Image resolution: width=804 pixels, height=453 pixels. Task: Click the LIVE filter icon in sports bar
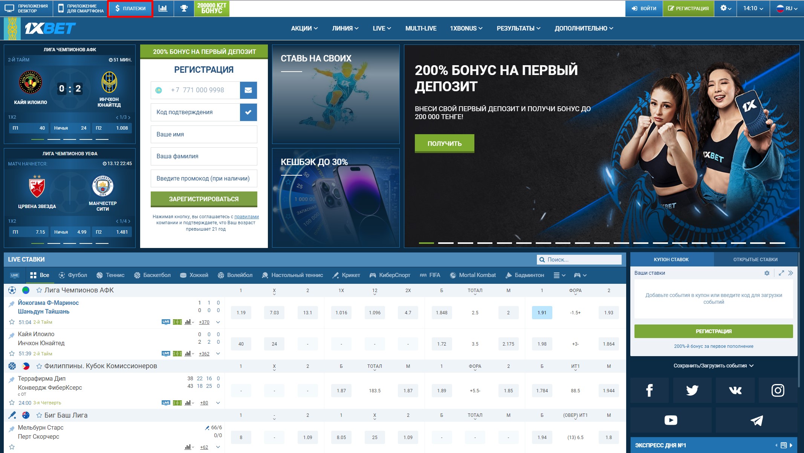[15, 275]
